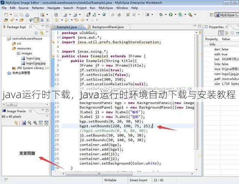Select JRE System Library node

click(30, 68)
